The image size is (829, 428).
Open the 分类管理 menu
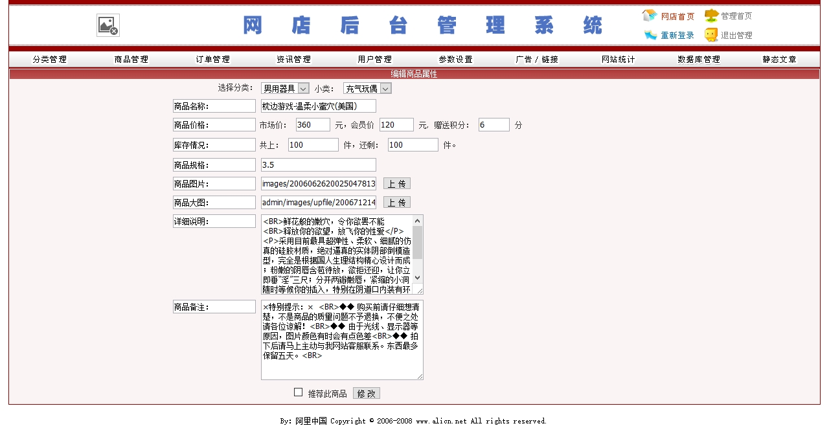point(50,60)
